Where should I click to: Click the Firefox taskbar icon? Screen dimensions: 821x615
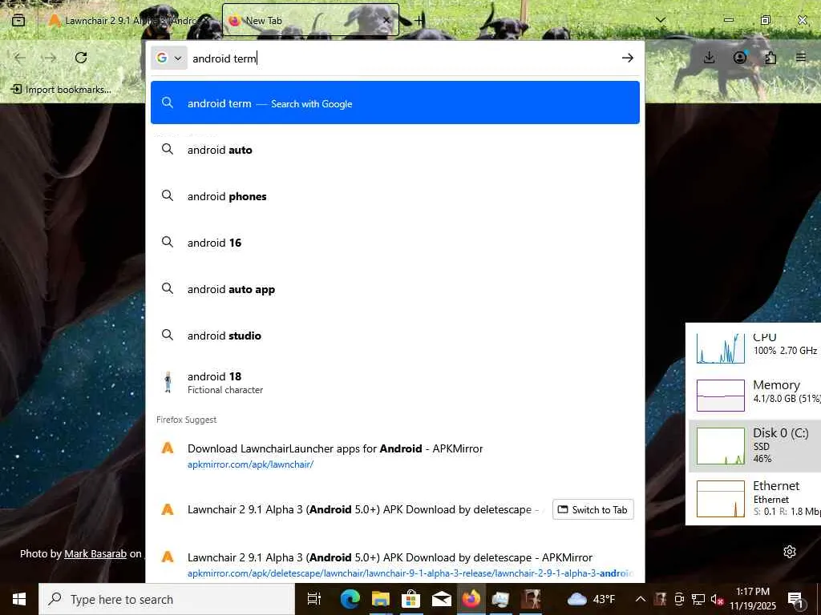pos(471,599)
